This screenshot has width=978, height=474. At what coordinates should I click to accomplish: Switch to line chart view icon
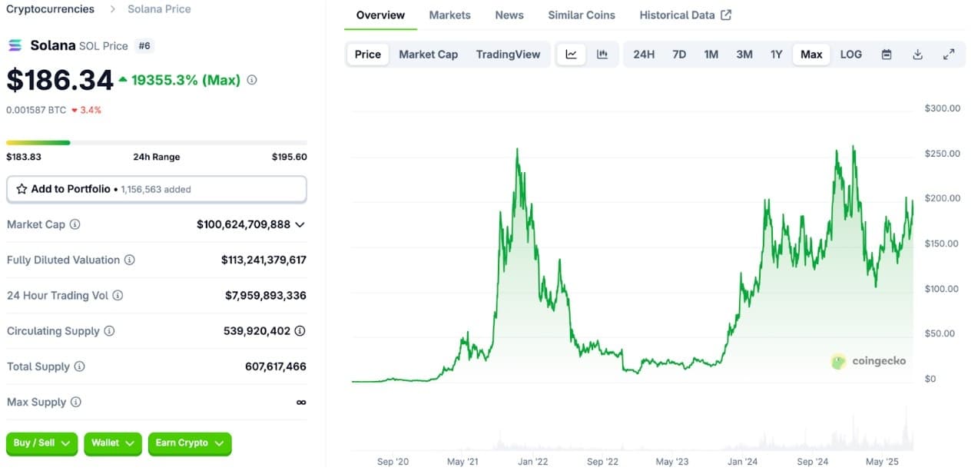(571, 55)
